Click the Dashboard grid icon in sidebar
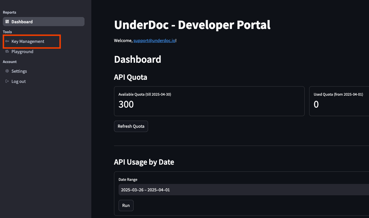This screenshot has width=369, height=218. coord(7,22)
